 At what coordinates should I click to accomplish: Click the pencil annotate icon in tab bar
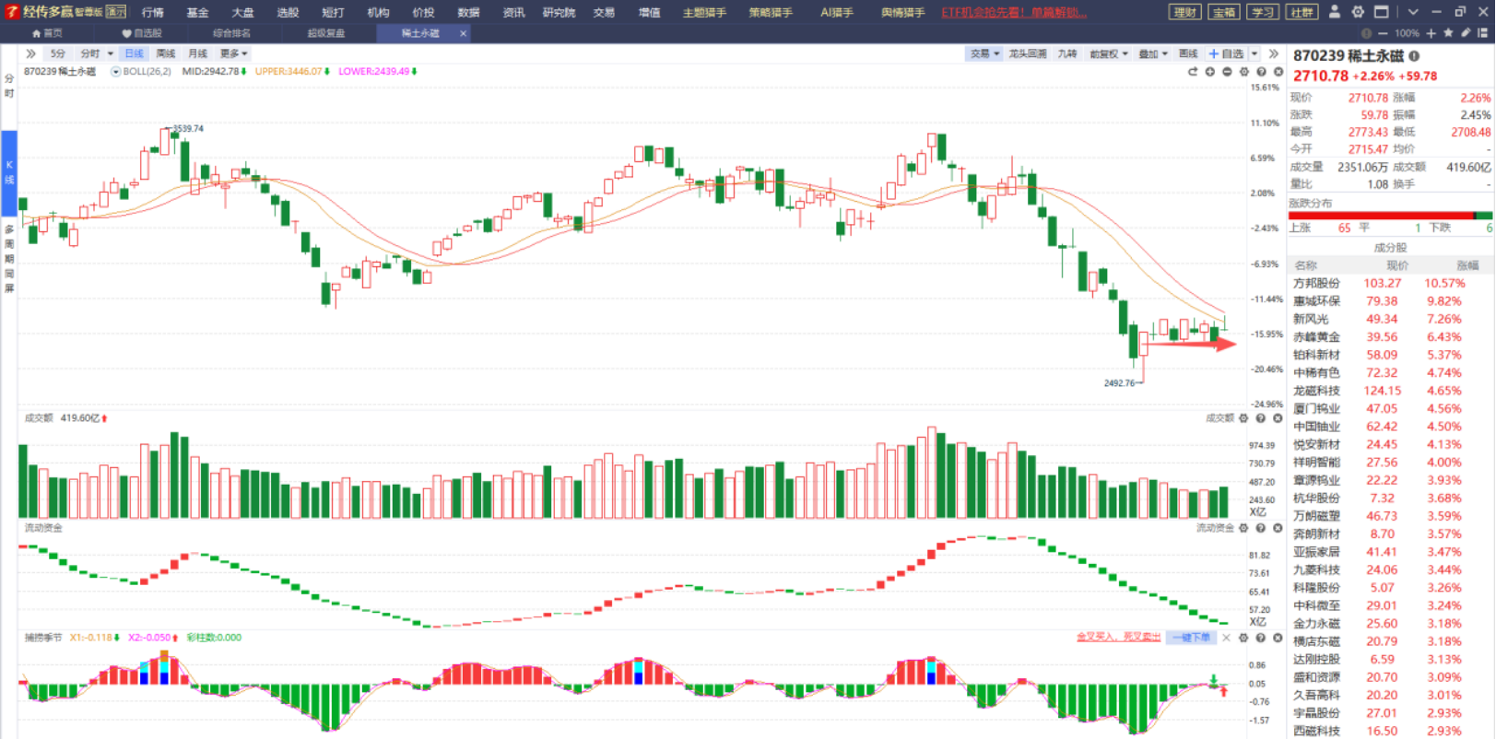(1466, 33)
